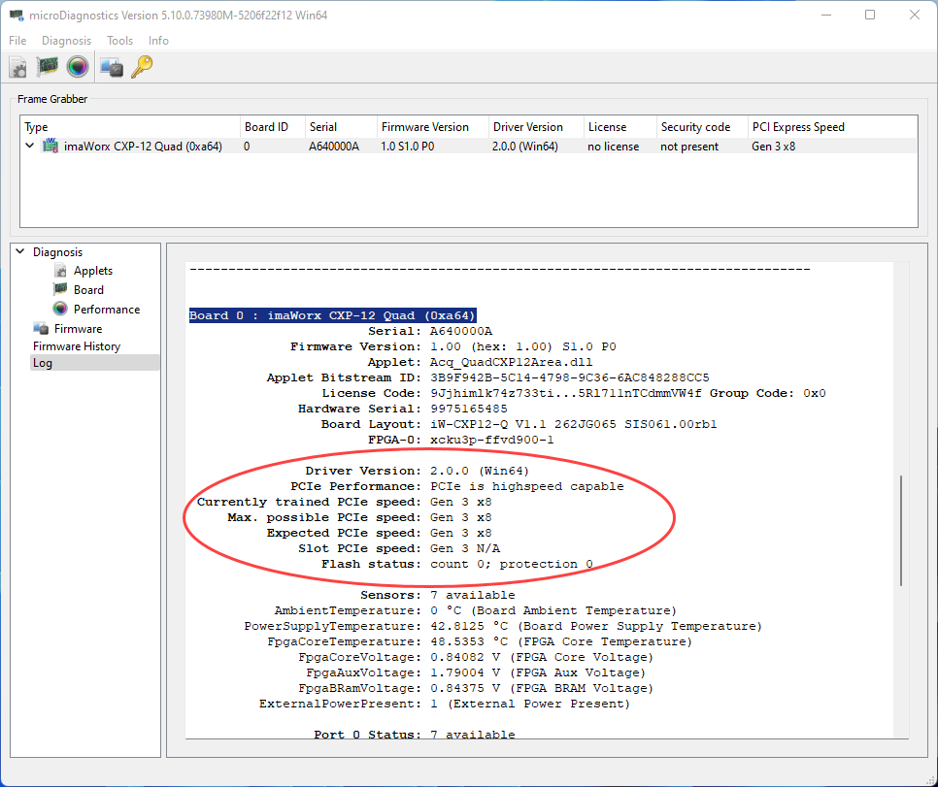Click the Firmware toolbar icon
Viewport: 938px width, 787px height.
click(112, 67)
